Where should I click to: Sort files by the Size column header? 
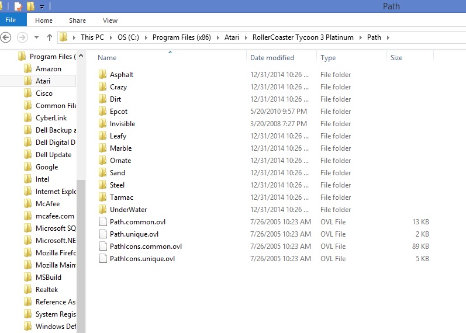click(396, 58)
